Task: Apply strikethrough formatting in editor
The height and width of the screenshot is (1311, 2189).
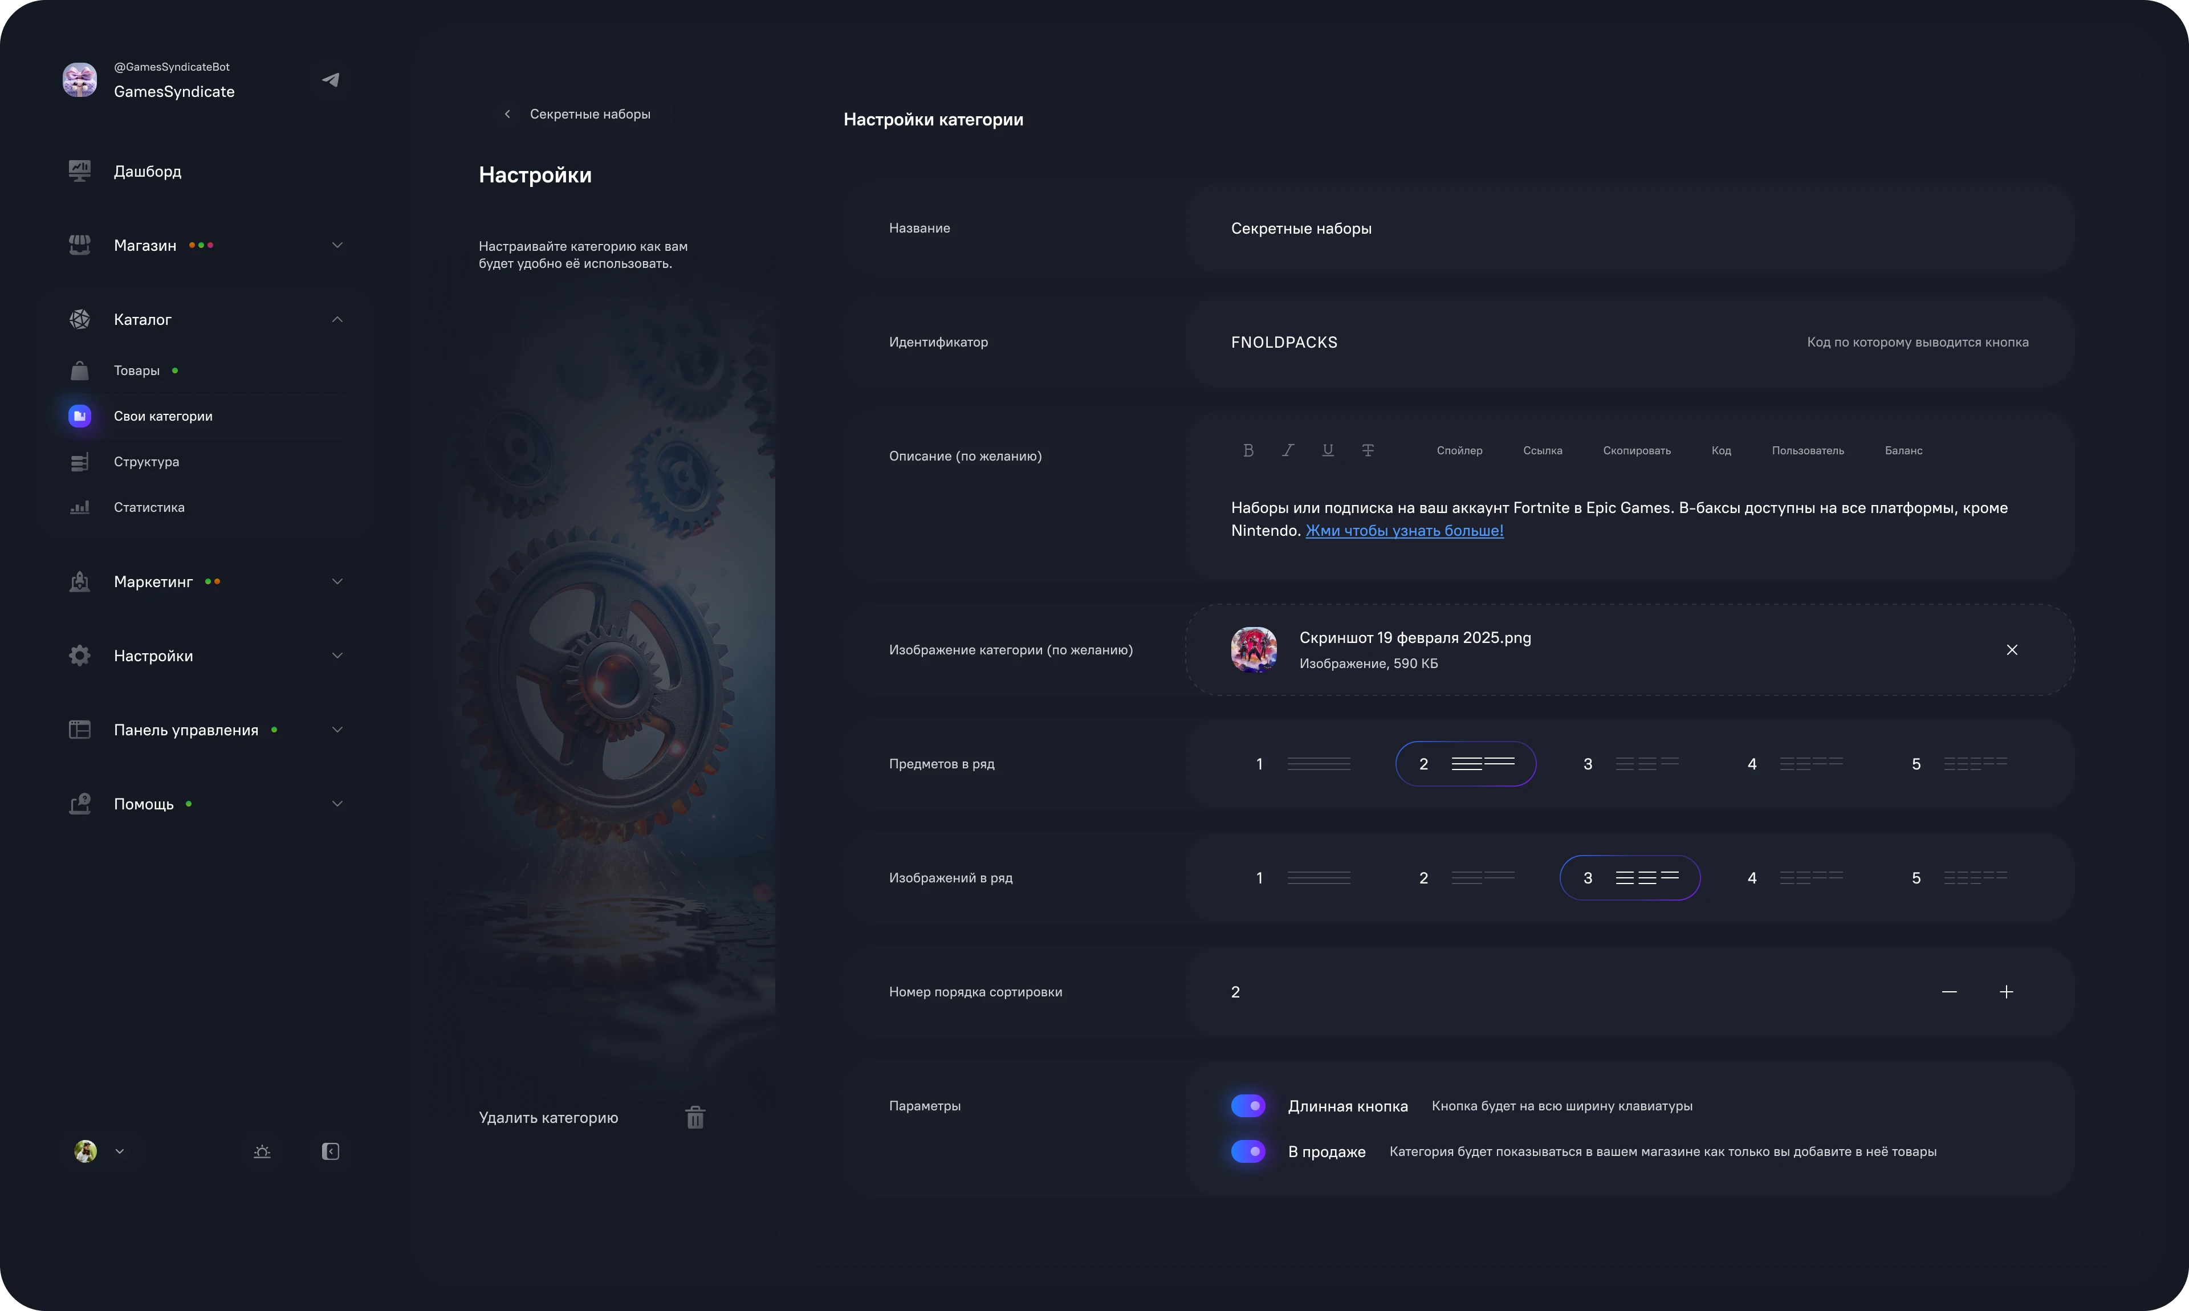Action: click(x=1368, y=450)
